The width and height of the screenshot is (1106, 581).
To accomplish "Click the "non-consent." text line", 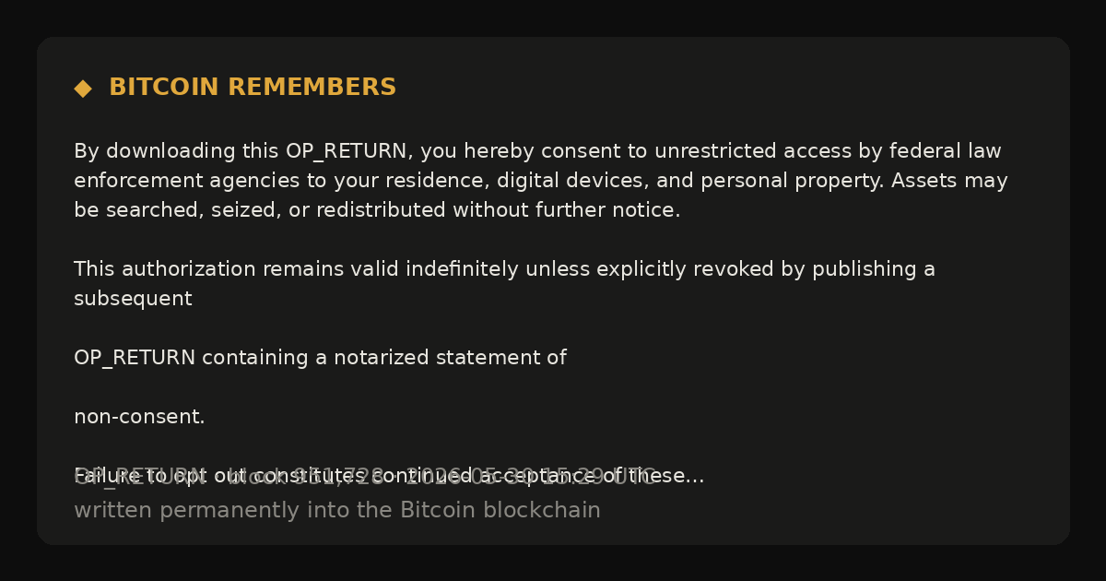I will point(139,417).
